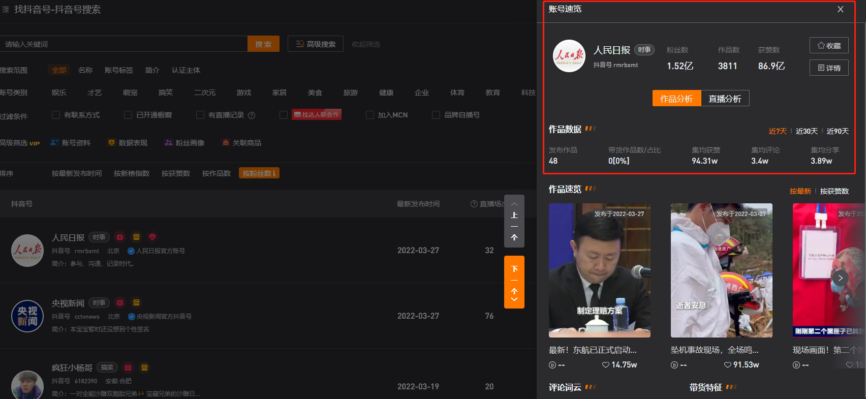The image size is (866, 399).
Task: Select 认证主体 search scope
Action: [186, 70]
